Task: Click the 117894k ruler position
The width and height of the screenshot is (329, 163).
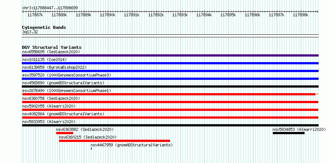Action: 204,15
